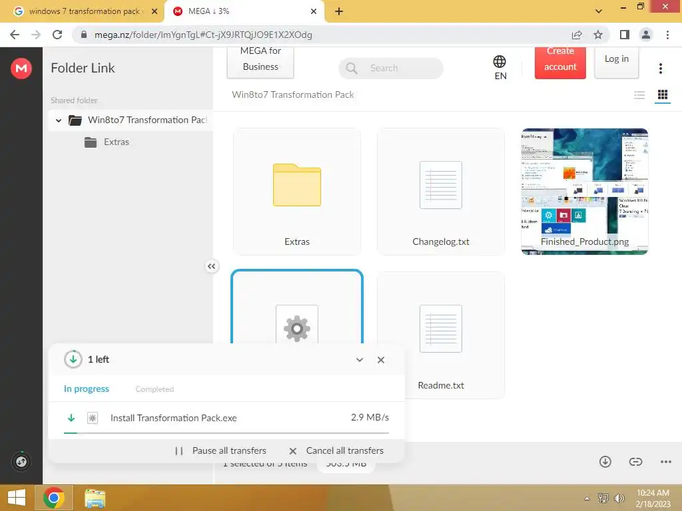
Task: Click Install Transformation Pack.exe transfer row
Action: click(226, 418)
